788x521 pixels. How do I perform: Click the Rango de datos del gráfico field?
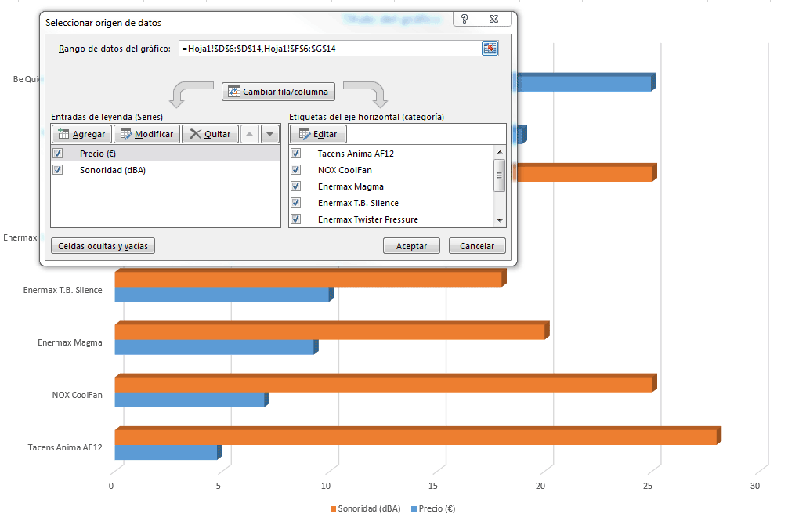(x=330, y=49)
